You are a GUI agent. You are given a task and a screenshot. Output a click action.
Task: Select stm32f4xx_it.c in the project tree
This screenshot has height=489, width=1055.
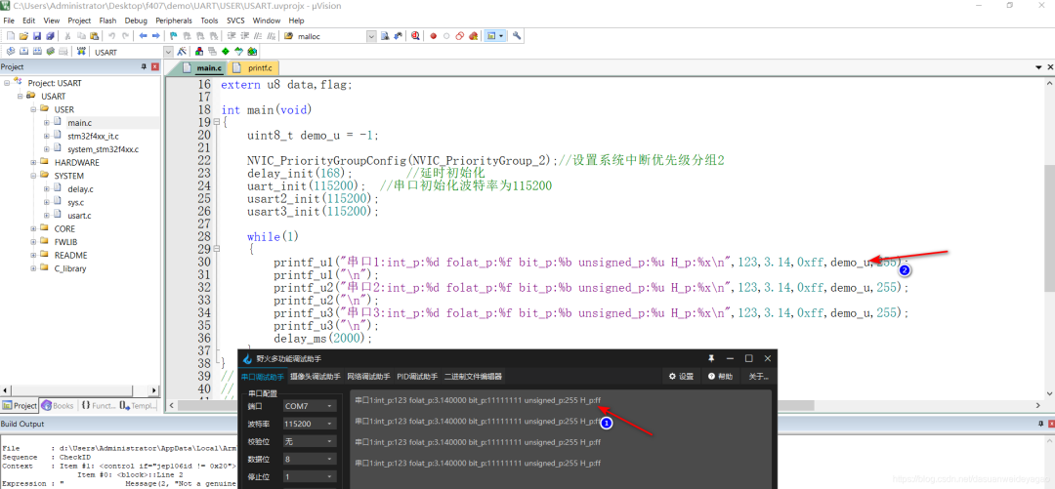click(93, 136)
